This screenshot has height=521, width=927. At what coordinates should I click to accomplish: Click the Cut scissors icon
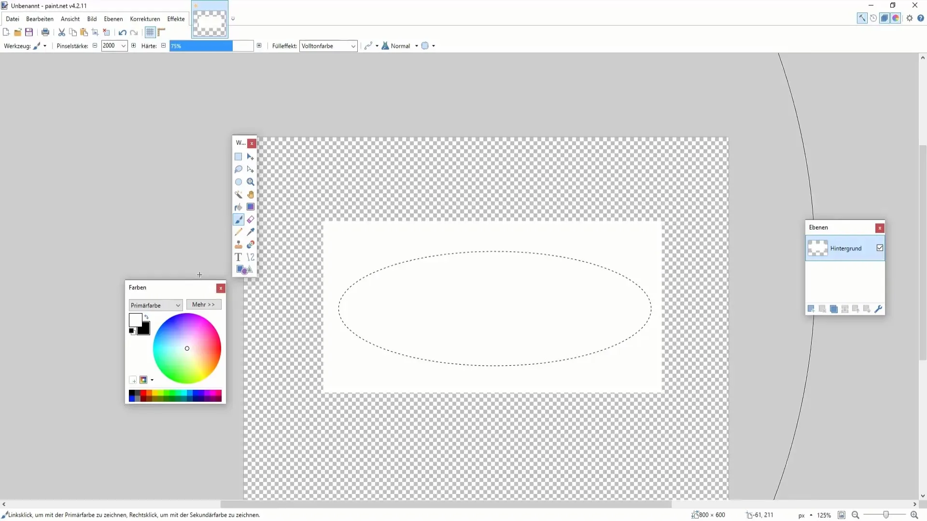pyautogui.click(x=62, y=32)
